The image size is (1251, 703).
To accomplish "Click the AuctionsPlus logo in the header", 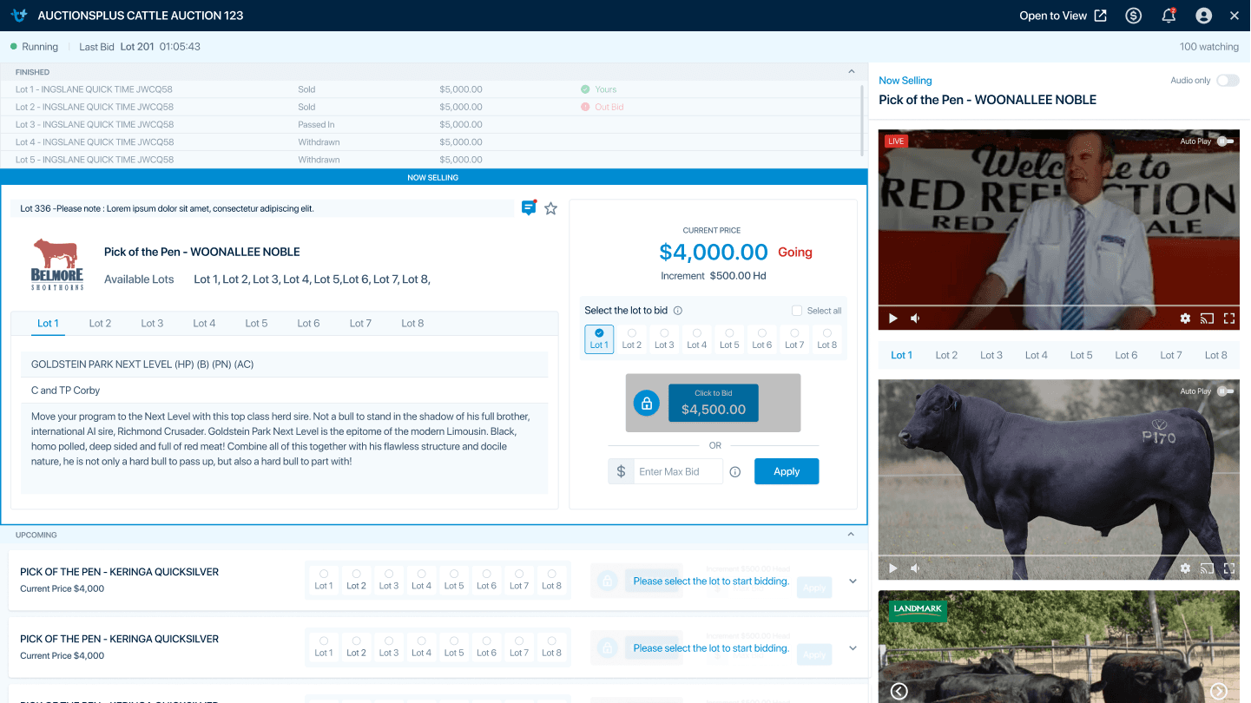I will [x=21, y=16].
